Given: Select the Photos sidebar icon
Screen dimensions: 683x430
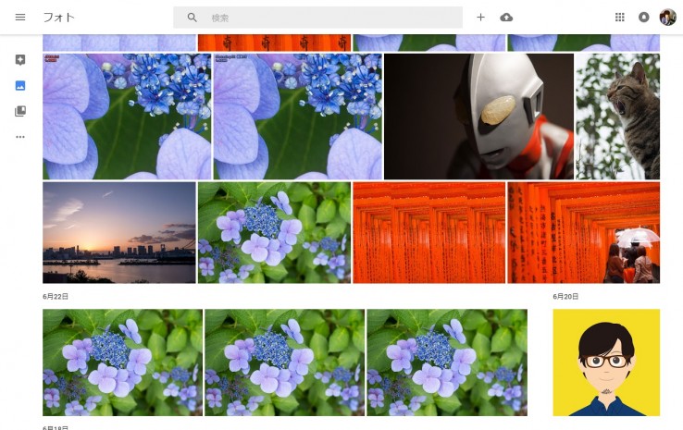Looking at the screenshot, I should [20, 86].
